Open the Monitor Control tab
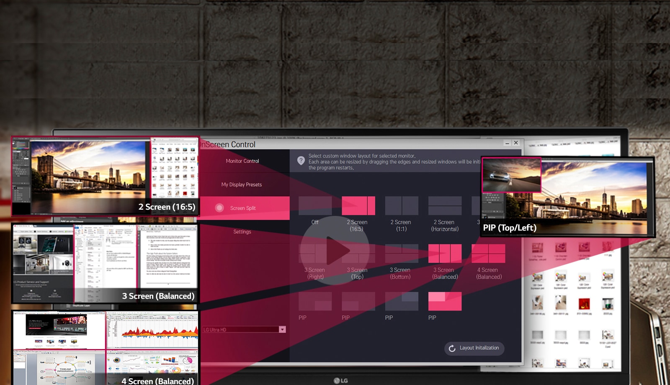 coord(242,161)
